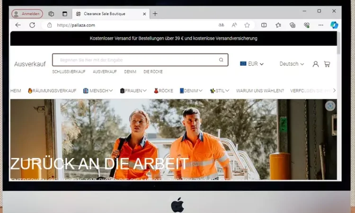355x213 pixels.
Task: Click SCHLUSSVERKAUF quick link
Action: (69, 72)
